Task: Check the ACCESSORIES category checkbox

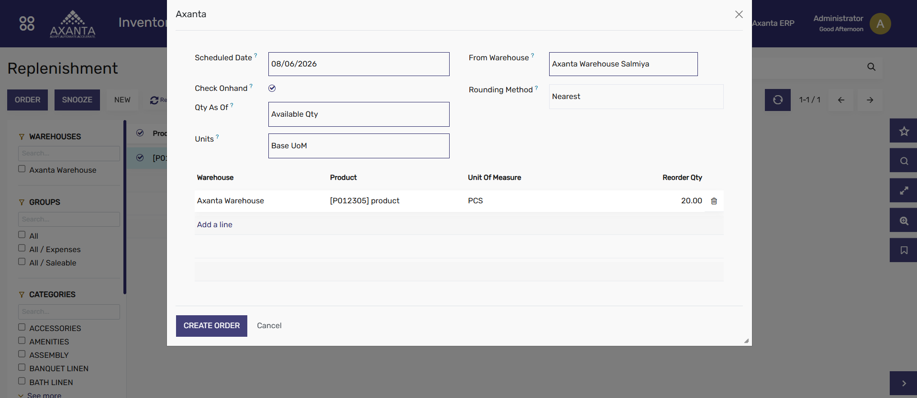Action: [x=22, y=327]
